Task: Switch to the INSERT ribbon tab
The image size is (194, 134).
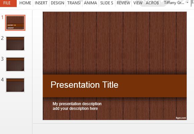Action: click(41, 3)
